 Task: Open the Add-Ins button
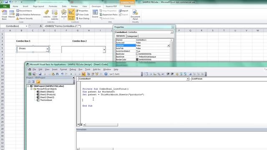pyautogui.click(x=47, y=14)
